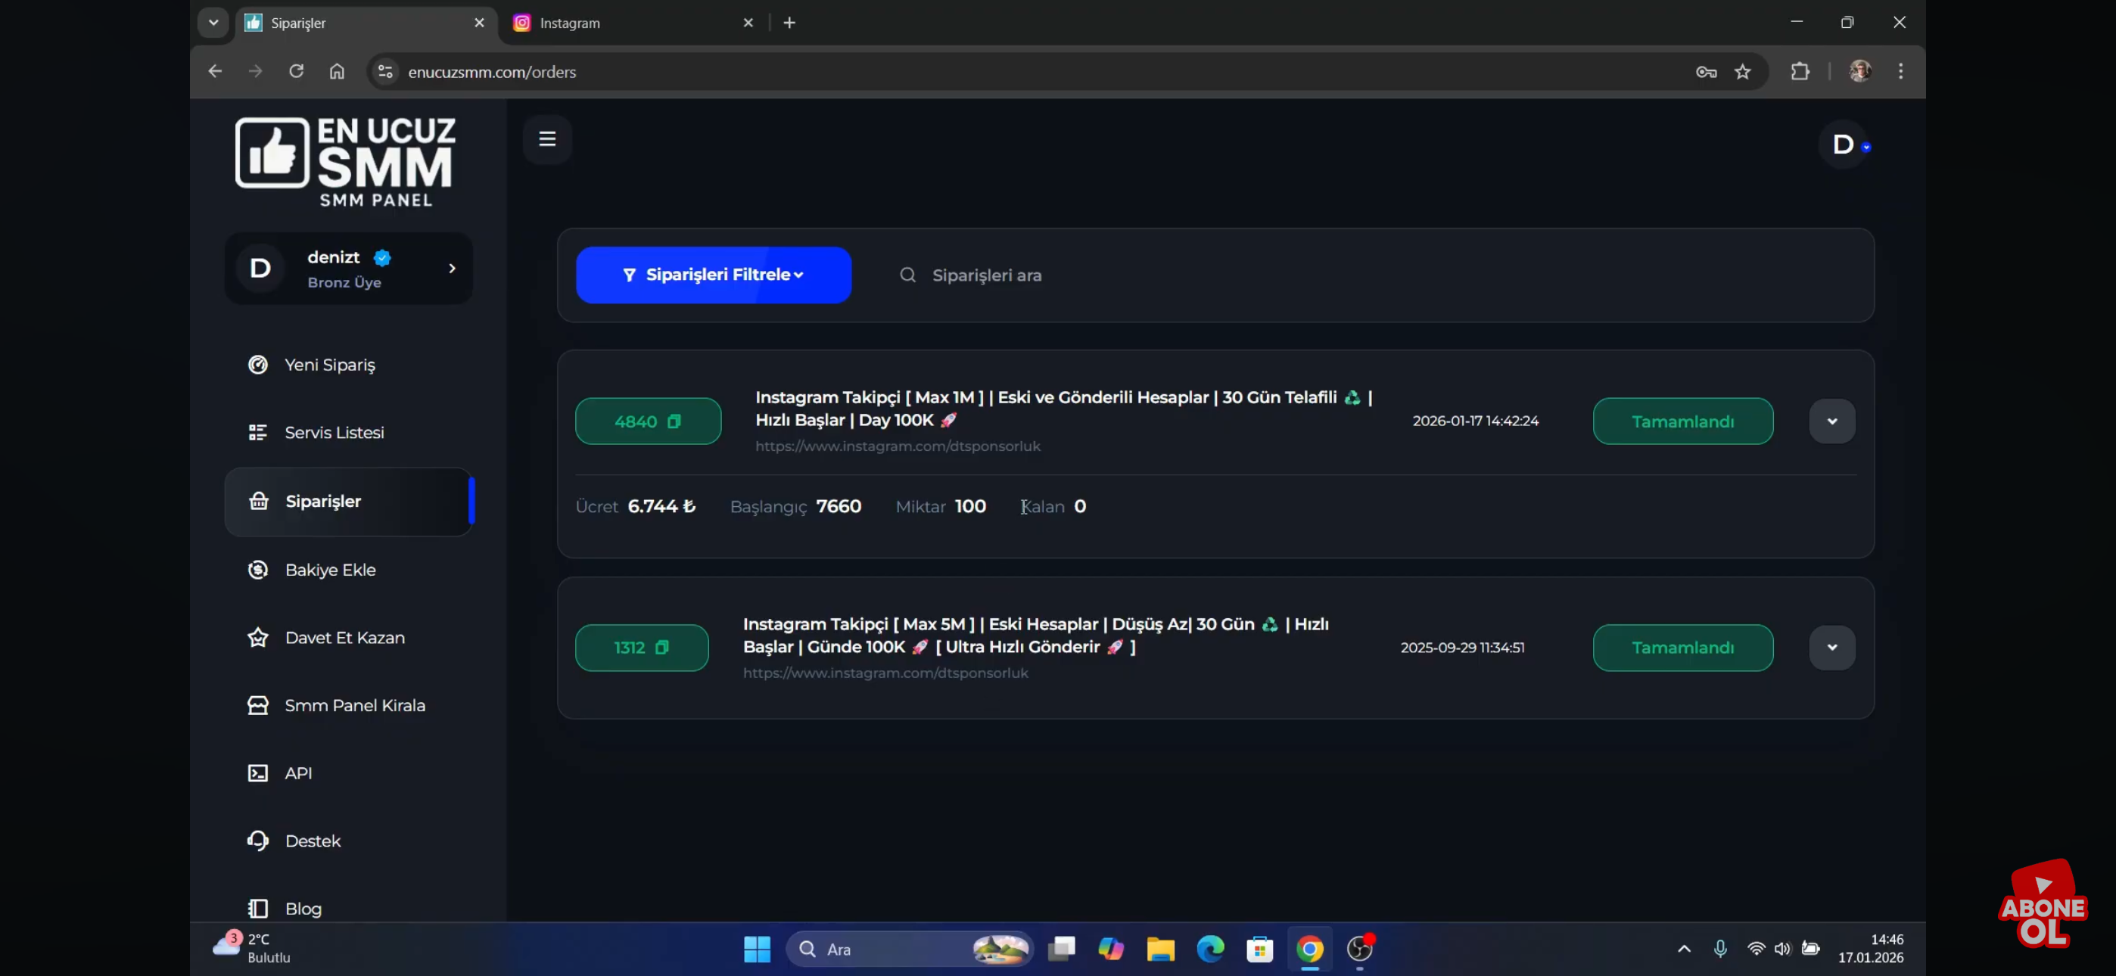The height and width of the screenshot is (976, 2116).
Task: Click the Windows taskbar Ara search box
Action: (x=910, y=949)
